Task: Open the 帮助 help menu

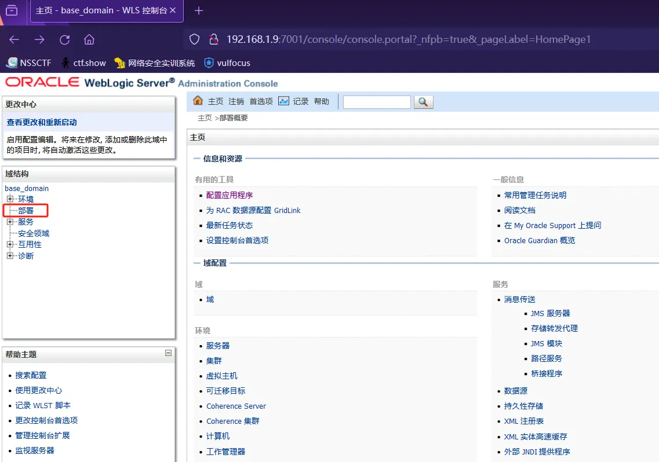Action: click(322, 101)
